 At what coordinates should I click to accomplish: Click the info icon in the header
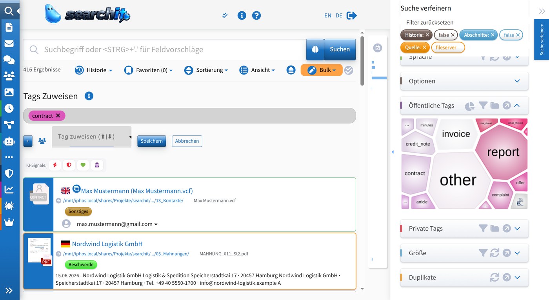point(242,16)
